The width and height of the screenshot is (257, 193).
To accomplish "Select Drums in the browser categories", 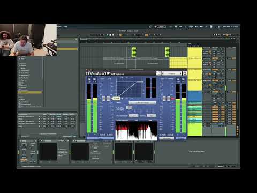I will point(24,68).
